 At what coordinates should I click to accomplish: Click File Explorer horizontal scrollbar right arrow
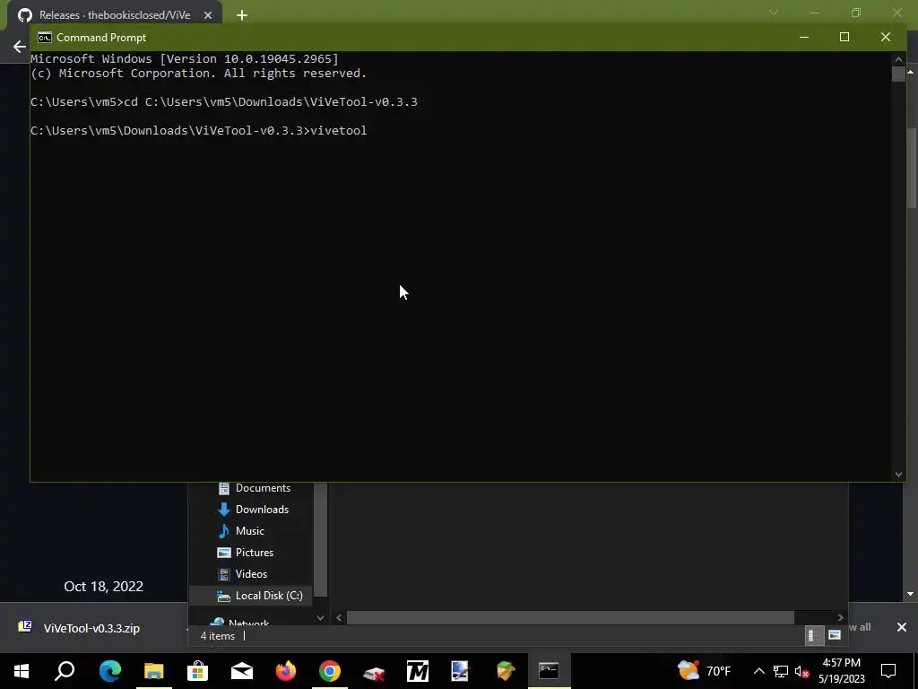[x=840, y=617]
